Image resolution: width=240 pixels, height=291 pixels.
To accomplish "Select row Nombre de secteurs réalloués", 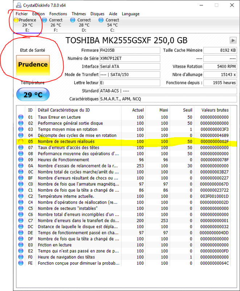I will tap(124, 141).
